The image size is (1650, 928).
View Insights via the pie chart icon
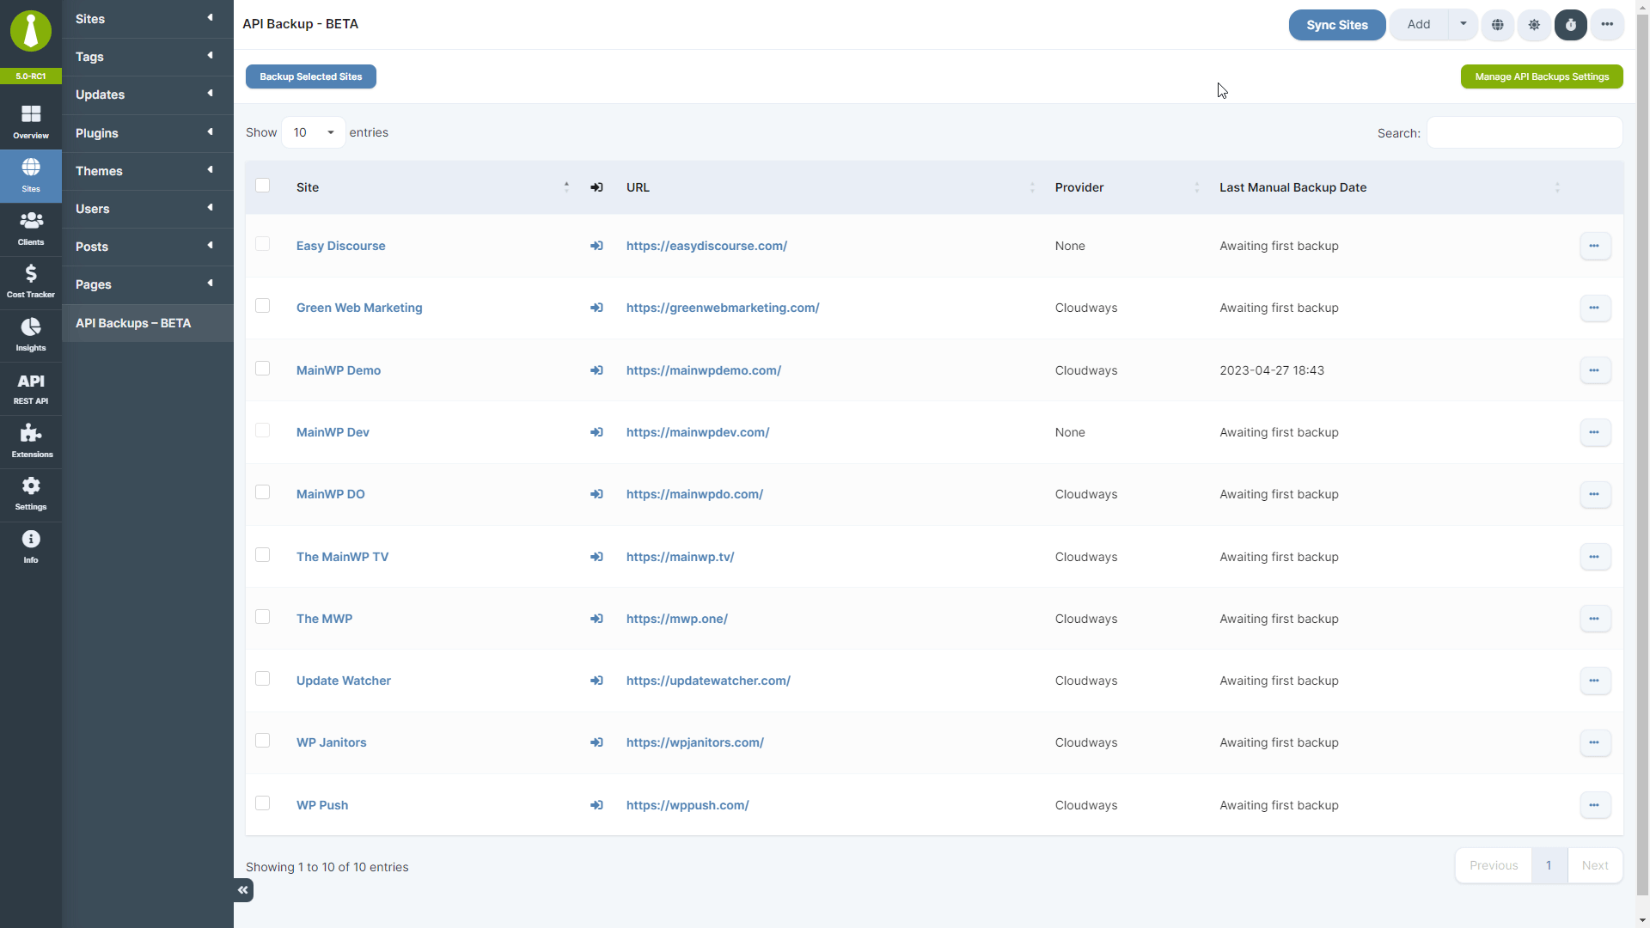30,334
